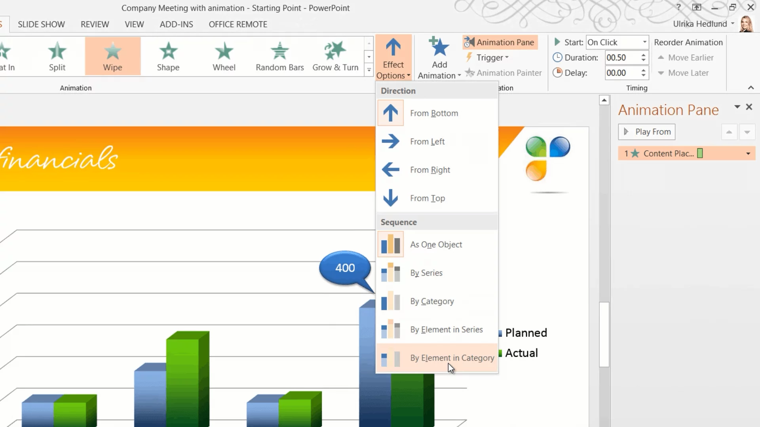
Task: Open the Start timing dropdown
Action: [x=644, y=42]
